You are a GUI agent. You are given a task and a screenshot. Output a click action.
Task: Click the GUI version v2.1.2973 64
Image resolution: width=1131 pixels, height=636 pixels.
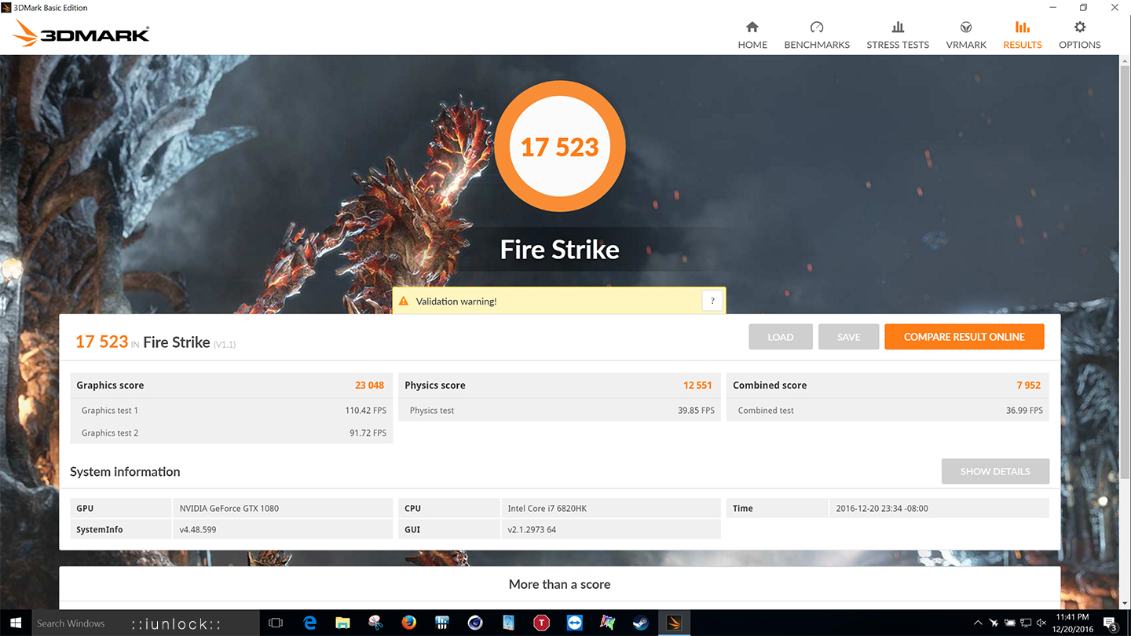pyautogui.click(x=532, y=530)
